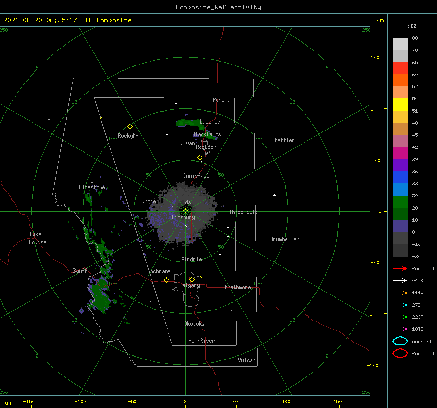The width and height of the screenshot is (437, 408).
Task: Click the Airdrie label
Action: tap(191, 259)
